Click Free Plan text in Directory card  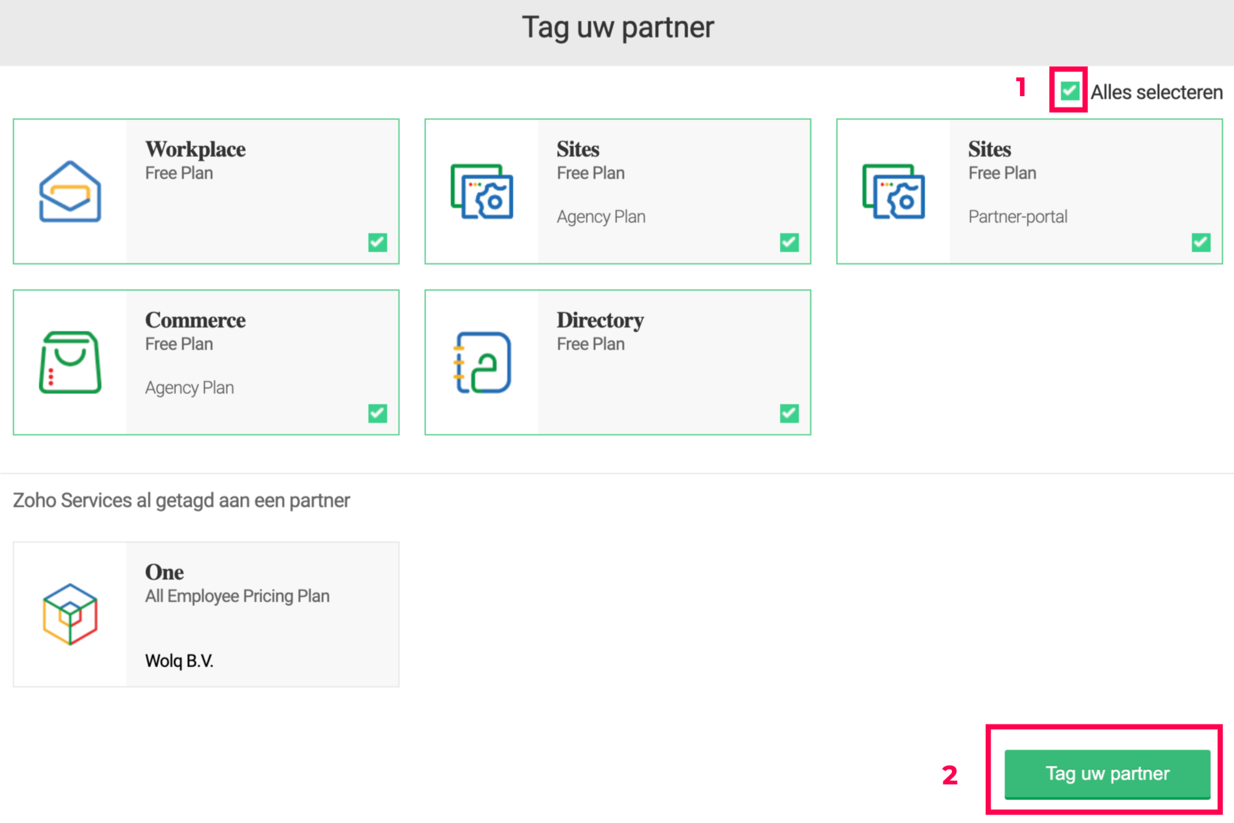(x=590, y=344)
